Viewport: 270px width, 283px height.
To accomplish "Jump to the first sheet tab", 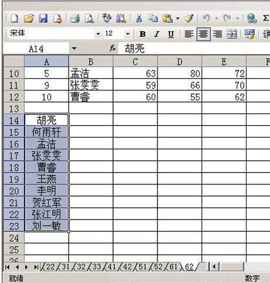I will tap(8, 267).
